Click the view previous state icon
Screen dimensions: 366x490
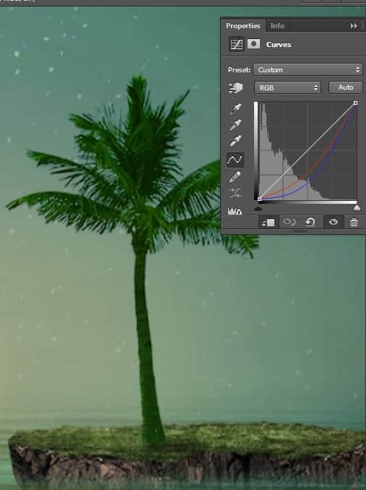(x=289, y=222)
